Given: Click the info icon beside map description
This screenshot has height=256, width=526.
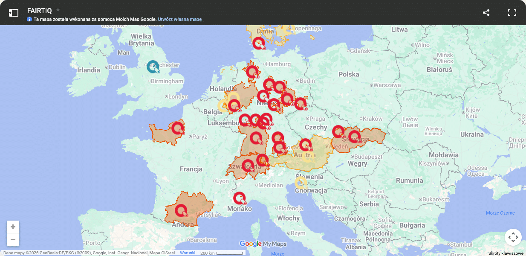Looking at the screenshot, I should coord(29,20).
